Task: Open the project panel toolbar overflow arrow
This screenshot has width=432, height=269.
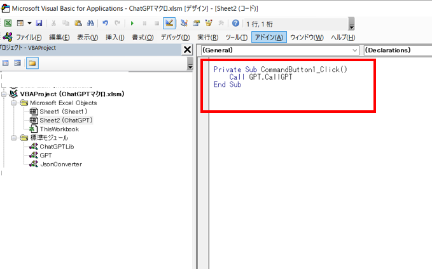Action: pyautogui.click(x=190, y=64)
